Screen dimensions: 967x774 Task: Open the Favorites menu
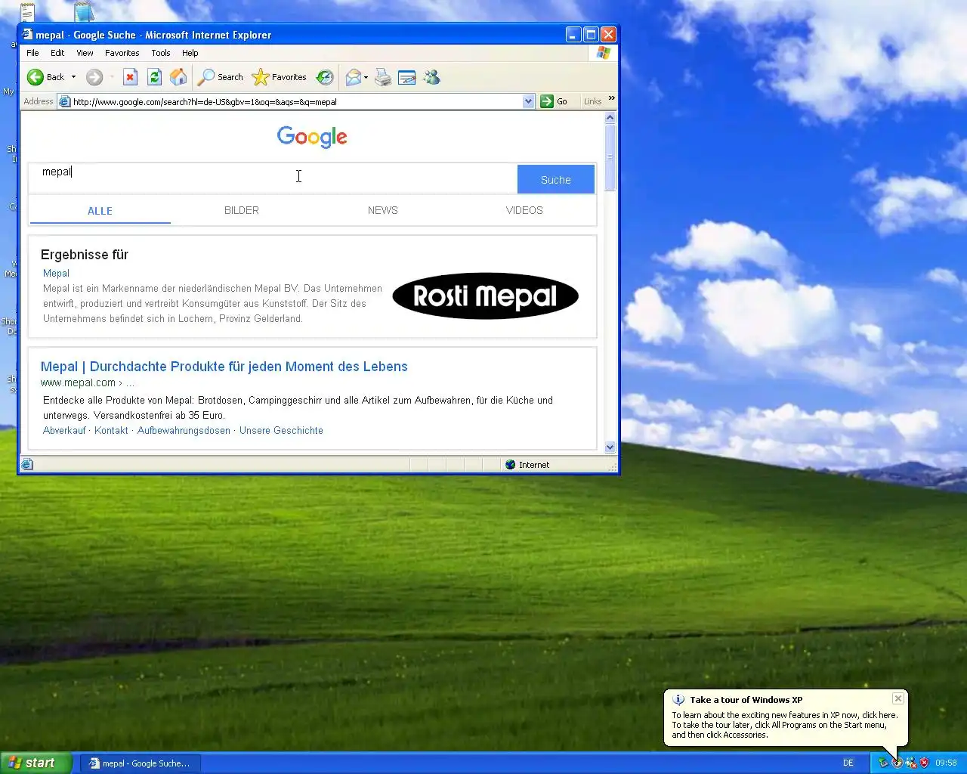pos(122,53)
